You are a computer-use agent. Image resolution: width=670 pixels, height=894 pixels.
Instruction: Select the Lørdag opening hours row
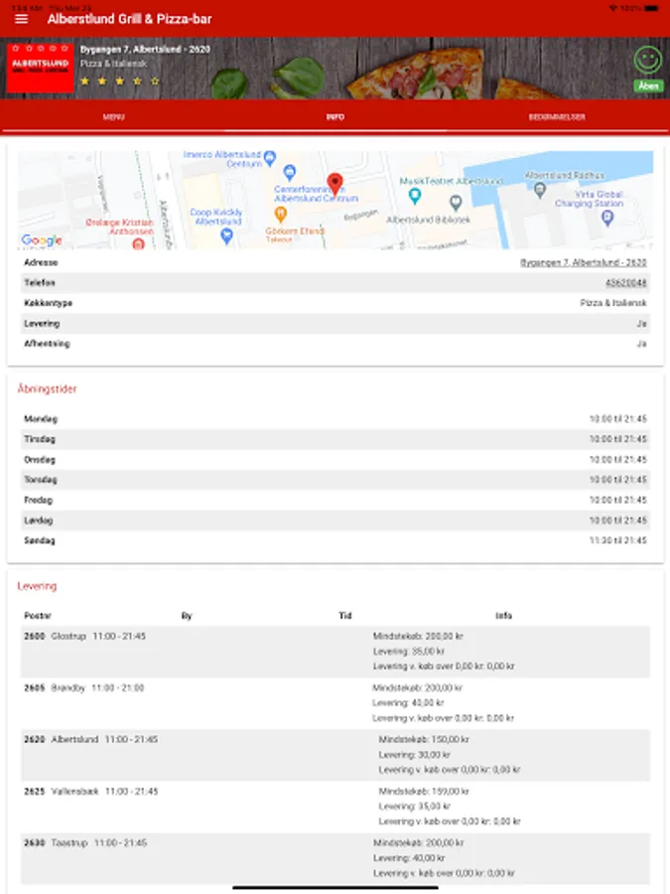[x=335, y=520]
